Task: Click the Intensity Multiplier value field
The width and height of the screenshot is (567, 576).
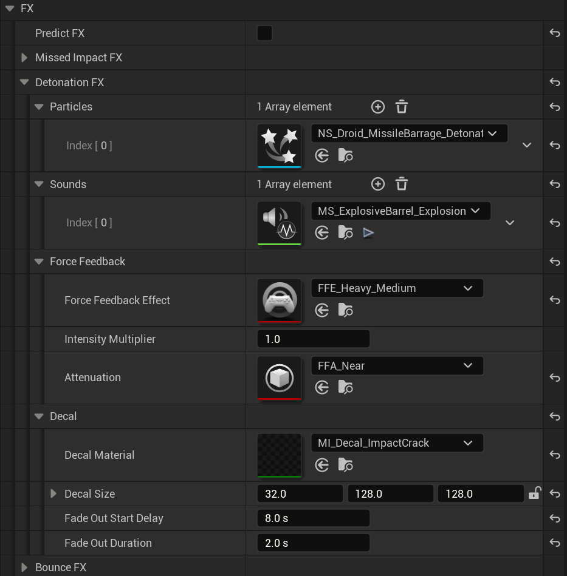Action: (x=314, y=339)
